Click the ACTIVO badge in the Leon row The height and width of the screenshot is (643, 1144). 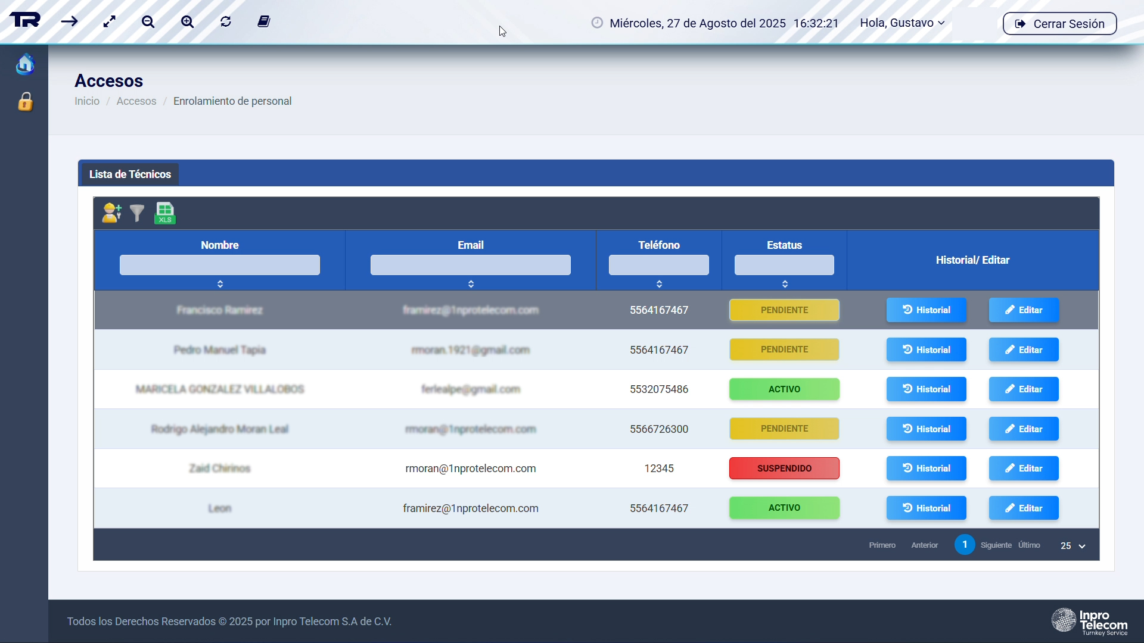tap(784, 508)
